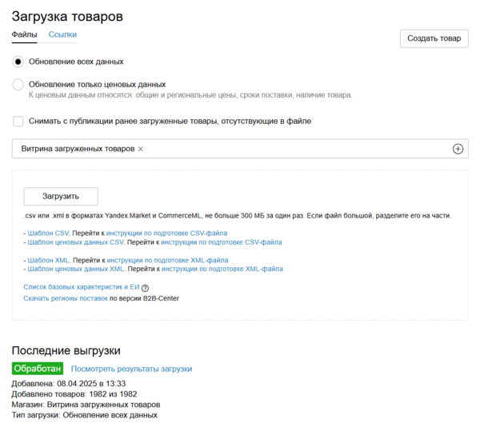Download the Шаблон CSV template
Viewport: 480px width, 431px height.
pyautogui.click(x=48, y=233)
